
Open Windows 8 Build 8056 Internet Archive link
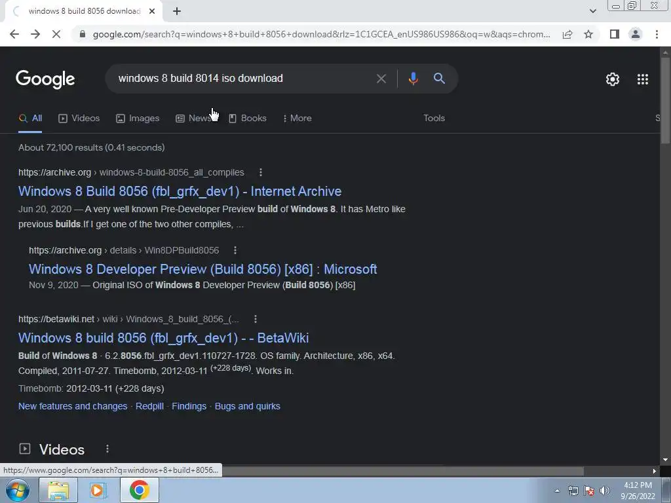(180, 191)
